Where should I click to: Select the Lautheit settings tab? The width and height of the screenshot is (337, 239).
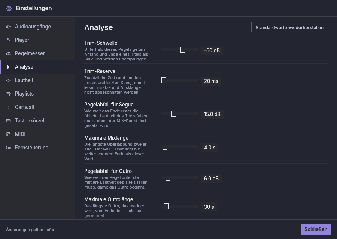coord(37,80)
